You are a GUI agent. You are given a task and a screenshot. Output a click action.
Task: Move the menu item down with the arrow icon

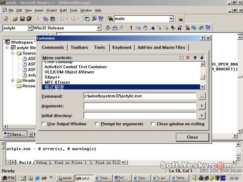point(202,57)
